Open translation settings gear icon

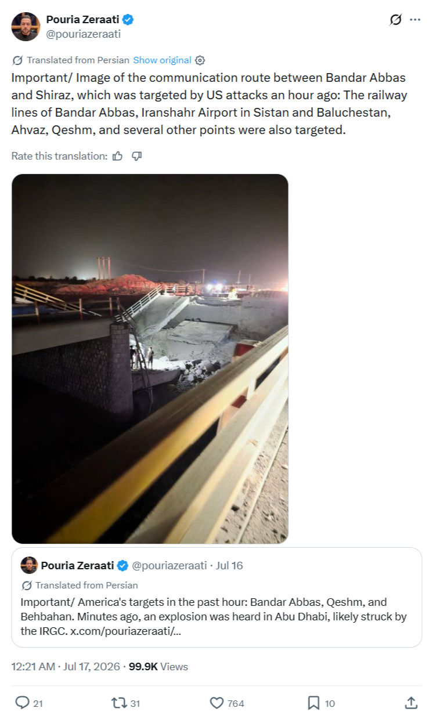tap(200, 60)
